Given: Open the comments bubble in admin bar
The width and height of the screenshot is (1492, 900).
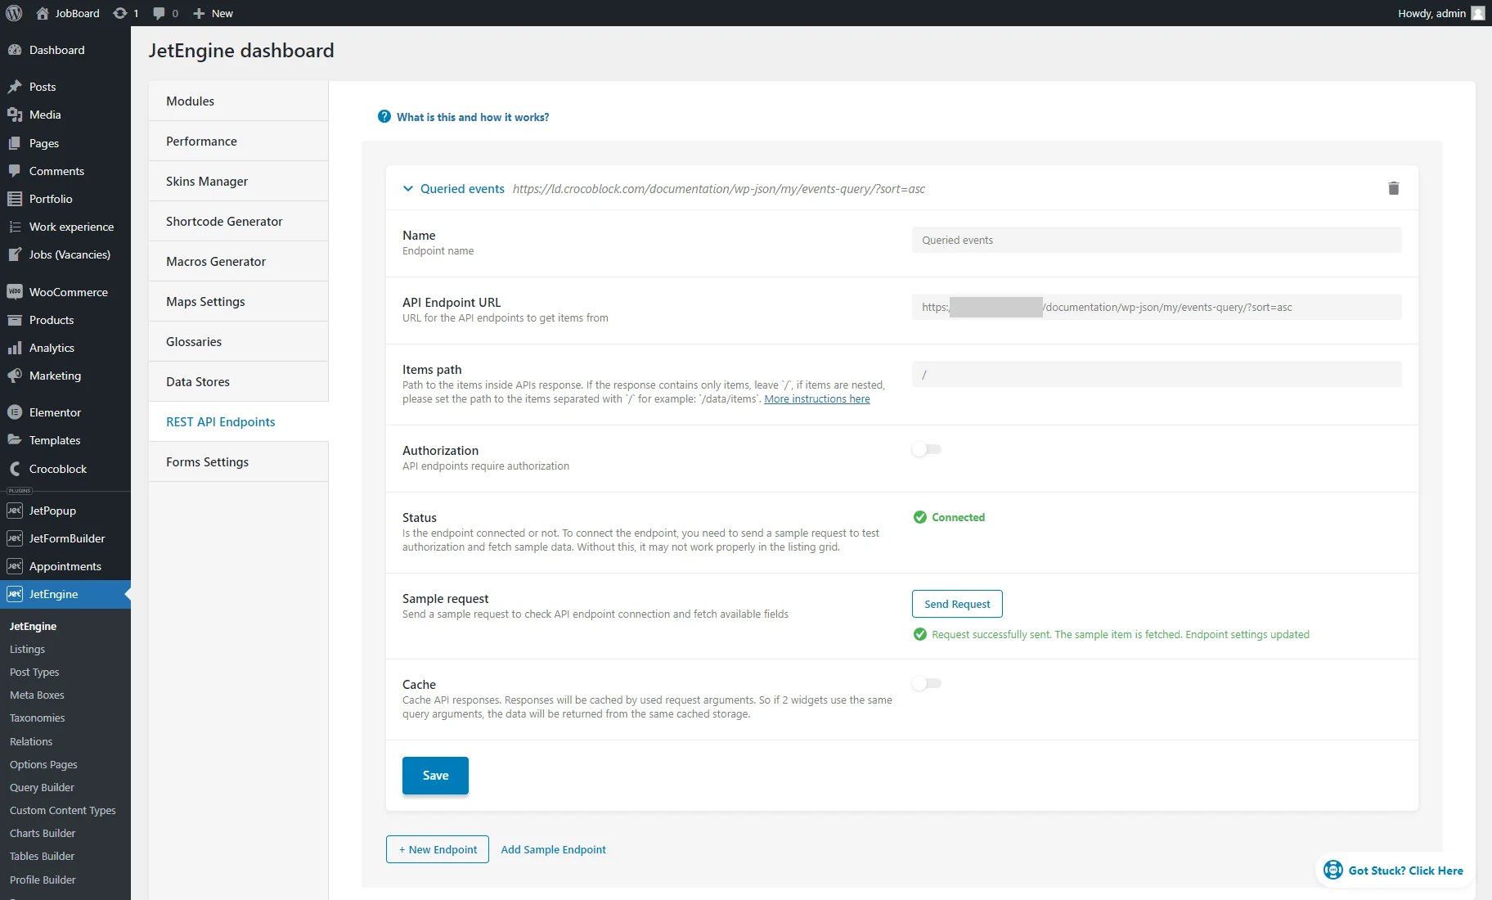Looking at the screenshot, I should [x=159, y=13].
